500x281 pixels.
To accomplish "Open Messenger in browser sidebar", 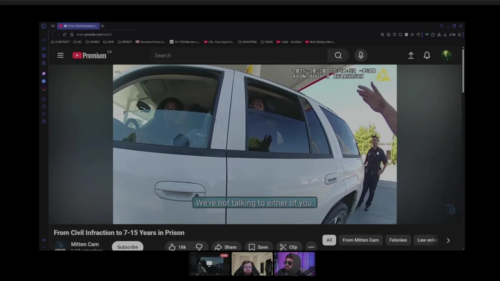I will tap(44, 81).
